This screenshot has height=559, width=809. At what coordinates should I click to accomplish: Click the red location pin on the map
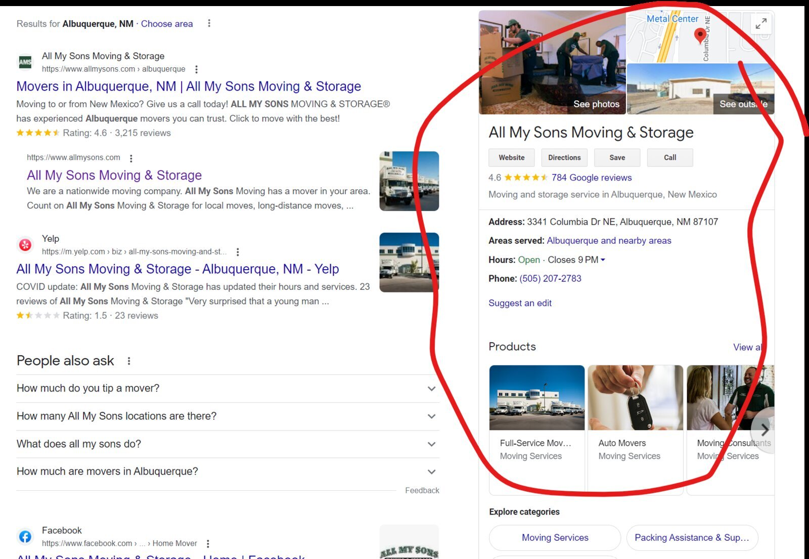700,35
